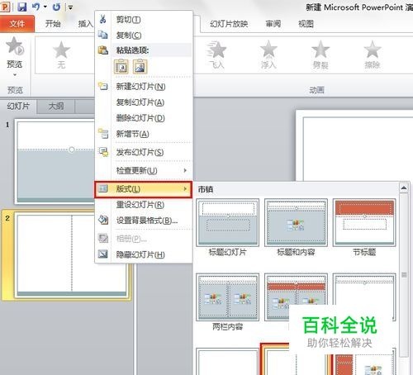This screenshot has width=413, height=375.
Task: Expand the 检查更新(U) submenu arrow
Action: tap(185, 170)
